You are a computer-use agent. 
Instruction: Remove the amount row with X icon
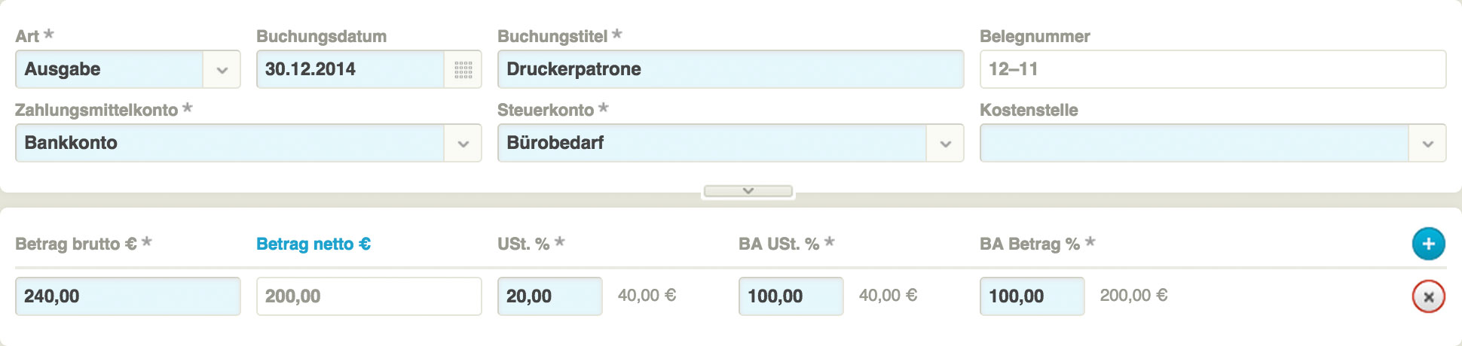click(x=1428, y=296)
